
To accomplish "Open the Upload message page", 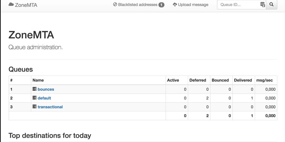I will point(193,5).
